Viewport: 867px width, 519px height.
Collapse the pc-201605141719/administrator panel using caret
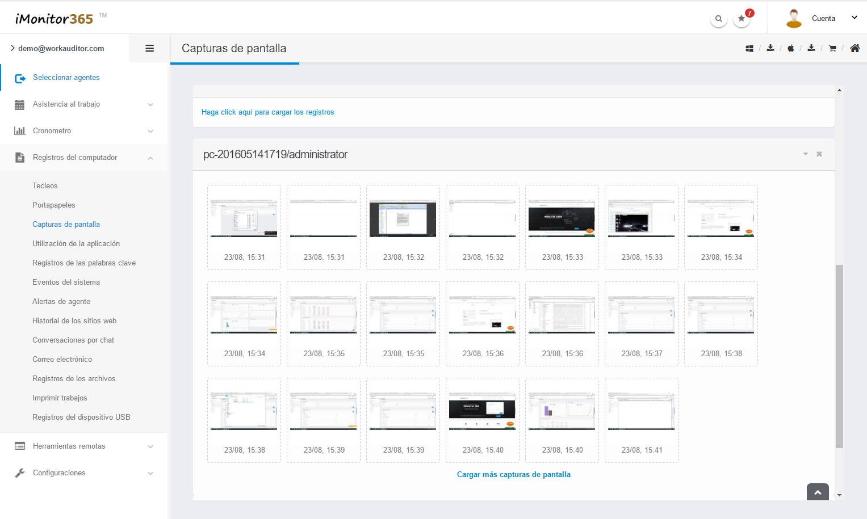(805, 154)
